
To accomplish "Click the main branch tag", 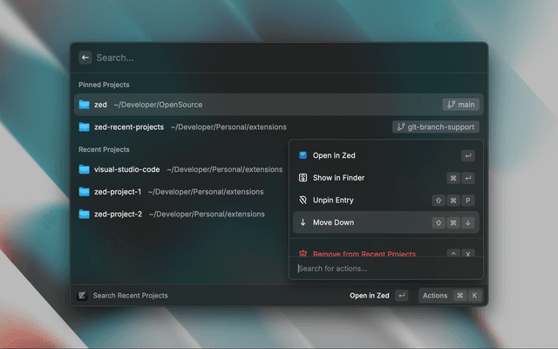I will (x=460, y=105).
